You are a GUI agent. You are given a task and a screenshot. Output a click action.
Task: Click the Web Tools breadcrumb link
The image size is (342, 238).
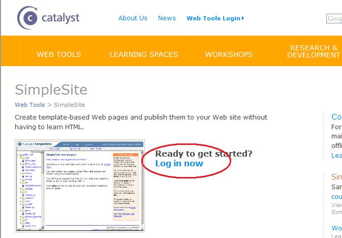[29, 105]
